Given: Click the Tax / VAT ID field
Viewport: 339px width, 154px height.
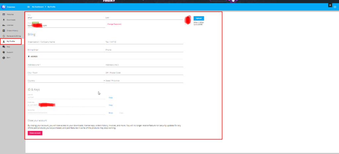Looking at the screenshot, I should pos(144,42).
